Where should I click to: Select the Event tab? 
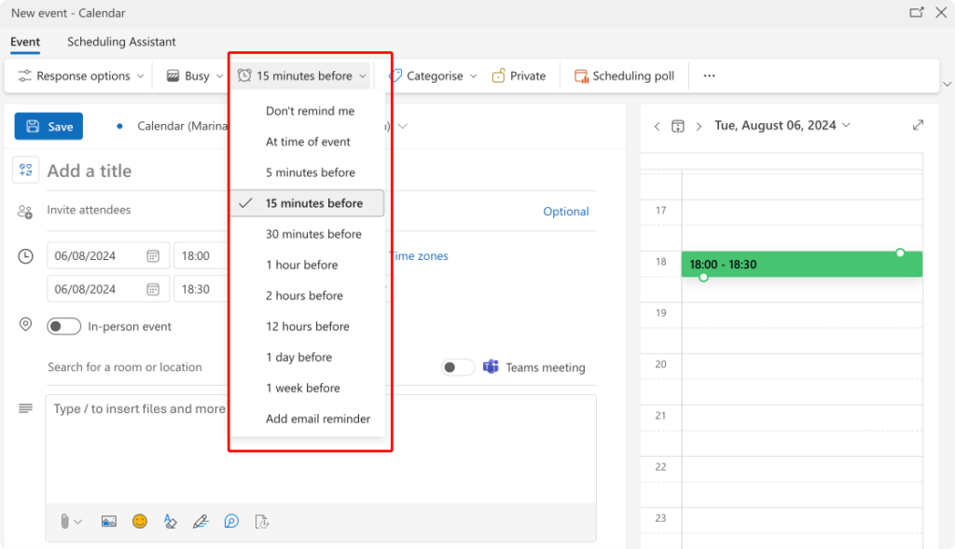coord(25,41)
